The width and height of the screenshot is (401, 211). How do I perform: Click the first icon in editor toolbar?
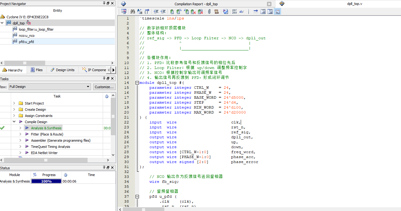tap(124, 11)
